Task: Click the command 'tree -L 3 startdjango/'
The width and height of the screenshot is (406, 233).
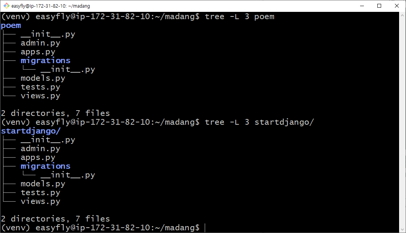Action: tap(259, 122)
